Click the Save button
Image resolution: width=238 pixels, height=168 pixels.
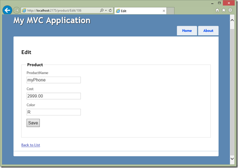33,123
